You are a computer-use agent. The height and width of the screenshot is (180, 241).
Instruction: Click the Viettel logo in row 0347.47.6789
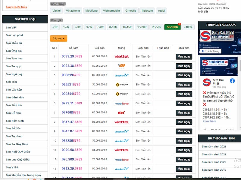(122, 122)
